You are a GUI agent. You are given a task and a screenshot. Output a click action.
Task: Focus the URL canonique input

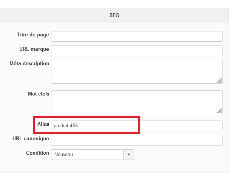(136, 140)
